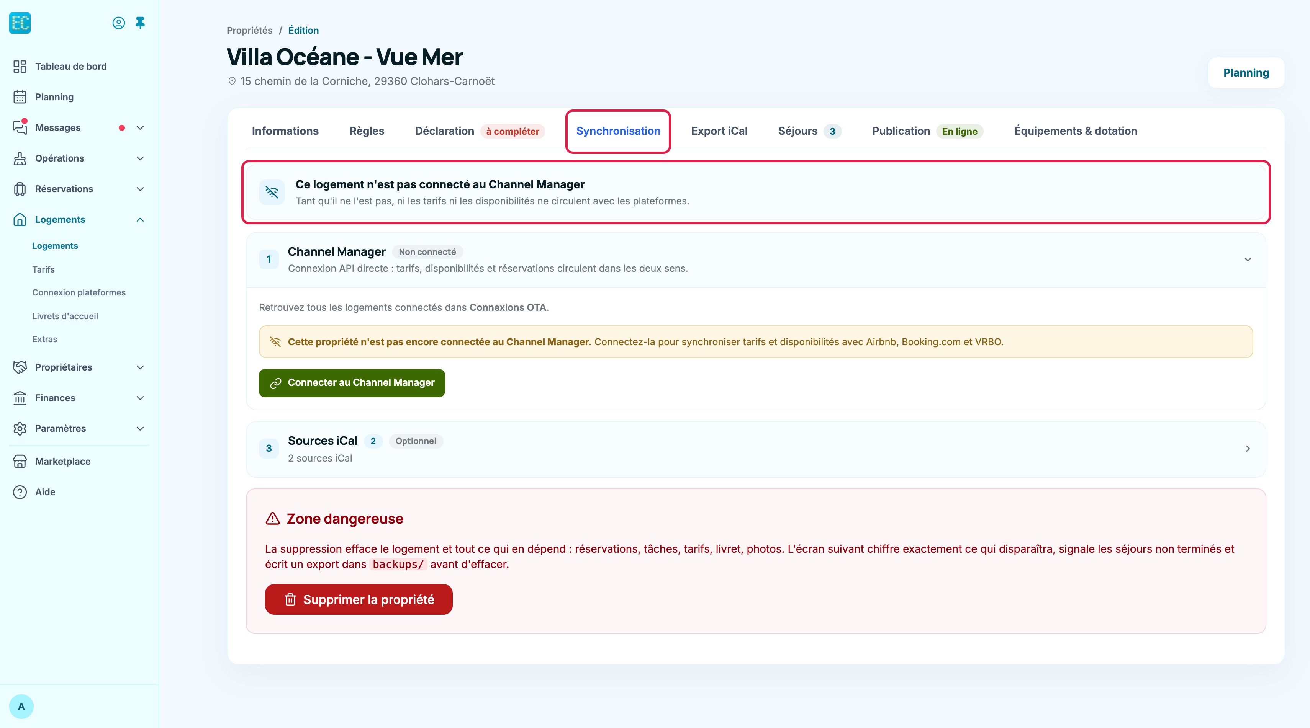Click the Logements house icon

(x=20, y=219)
